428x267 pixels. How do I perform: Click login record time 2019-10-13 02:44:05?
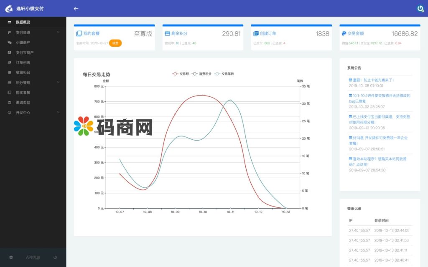(x=392, y=230)
